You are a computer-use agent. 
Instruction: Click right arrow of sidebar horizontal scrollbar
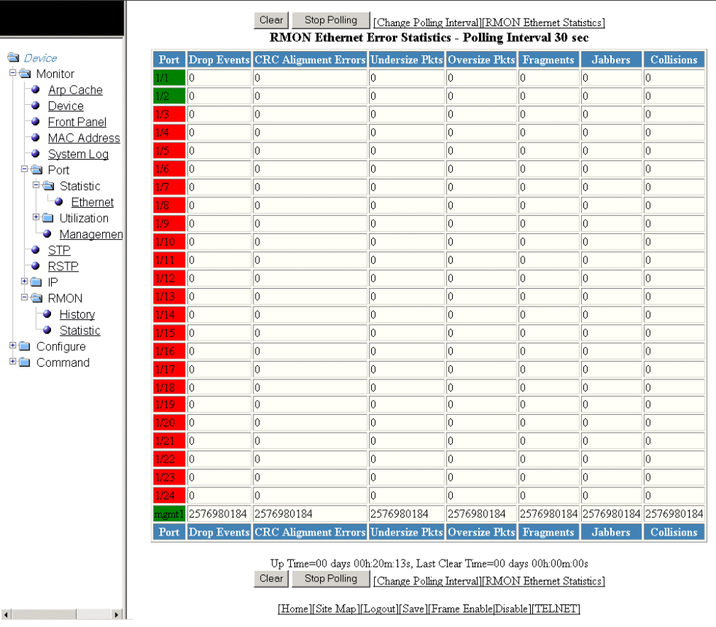[x=117, y=614]
